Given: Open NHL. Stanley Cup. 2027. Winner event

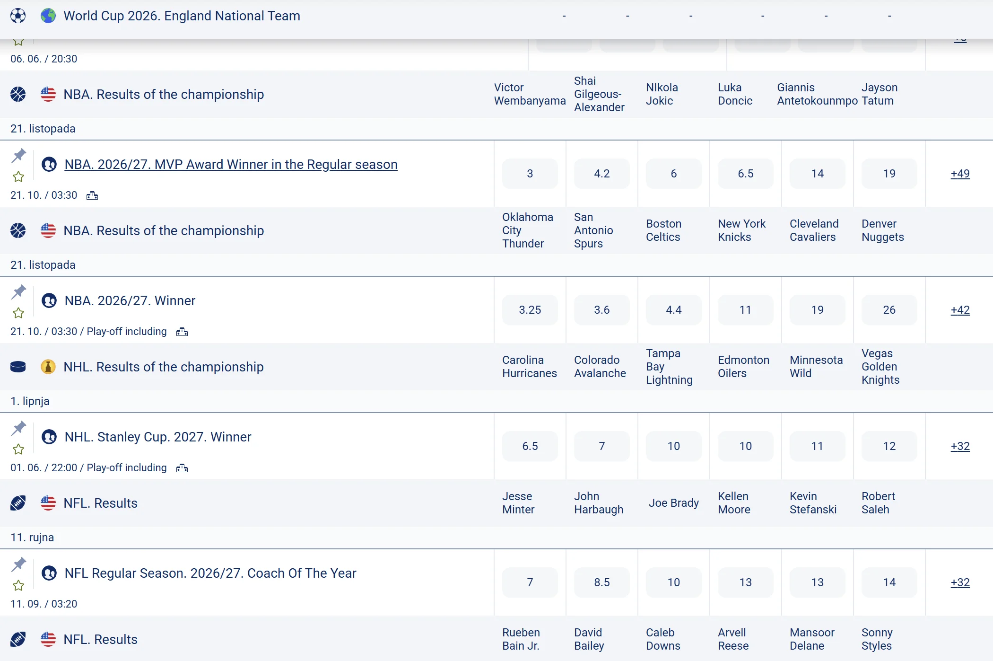Looking at the screenshot, I should (x=158, y=437).
